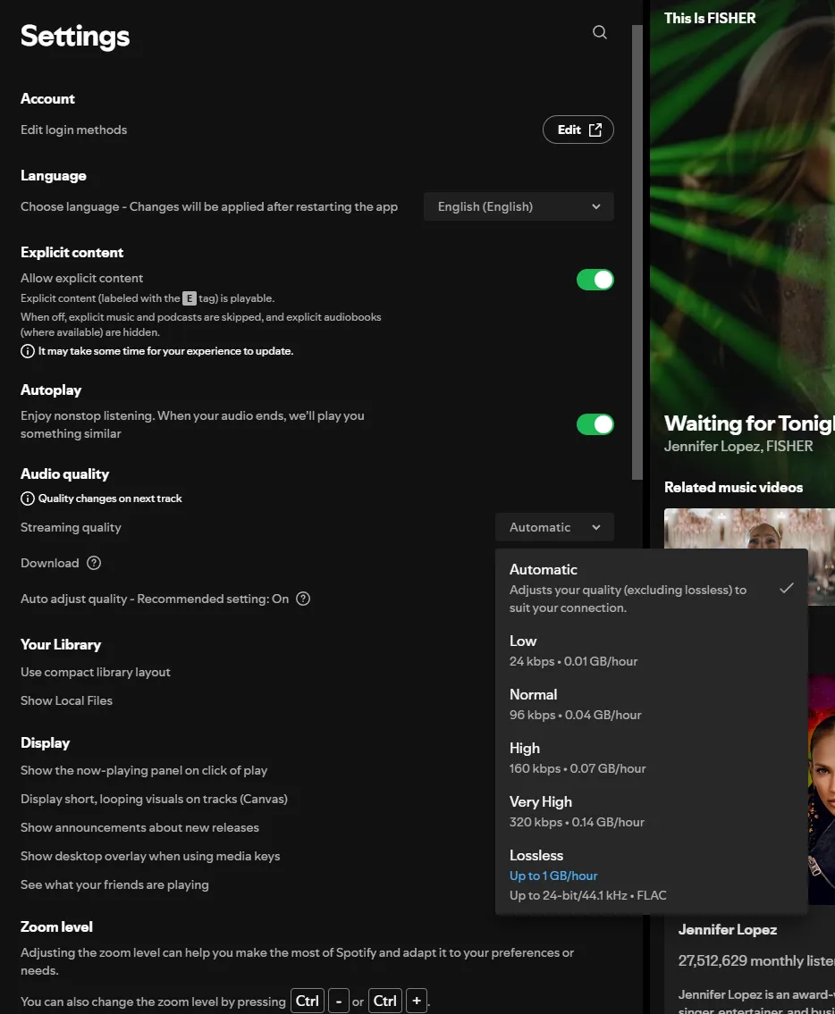Viewport: 835px width, 1014px height.
Task: Click the Ctrl minus zoom key icon
Action: click(x=339, y=1001)
